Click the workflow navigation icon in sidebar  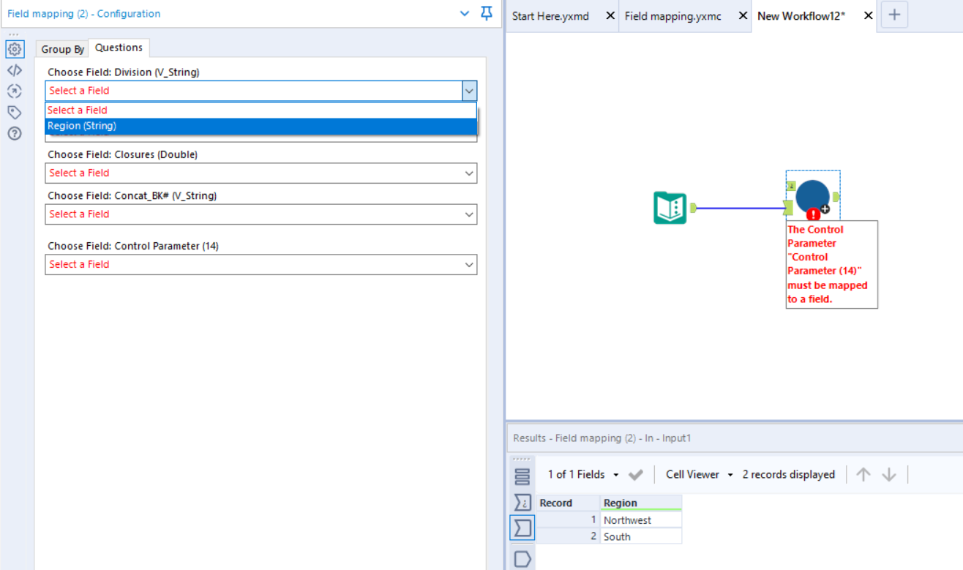(x=15, y=91)
